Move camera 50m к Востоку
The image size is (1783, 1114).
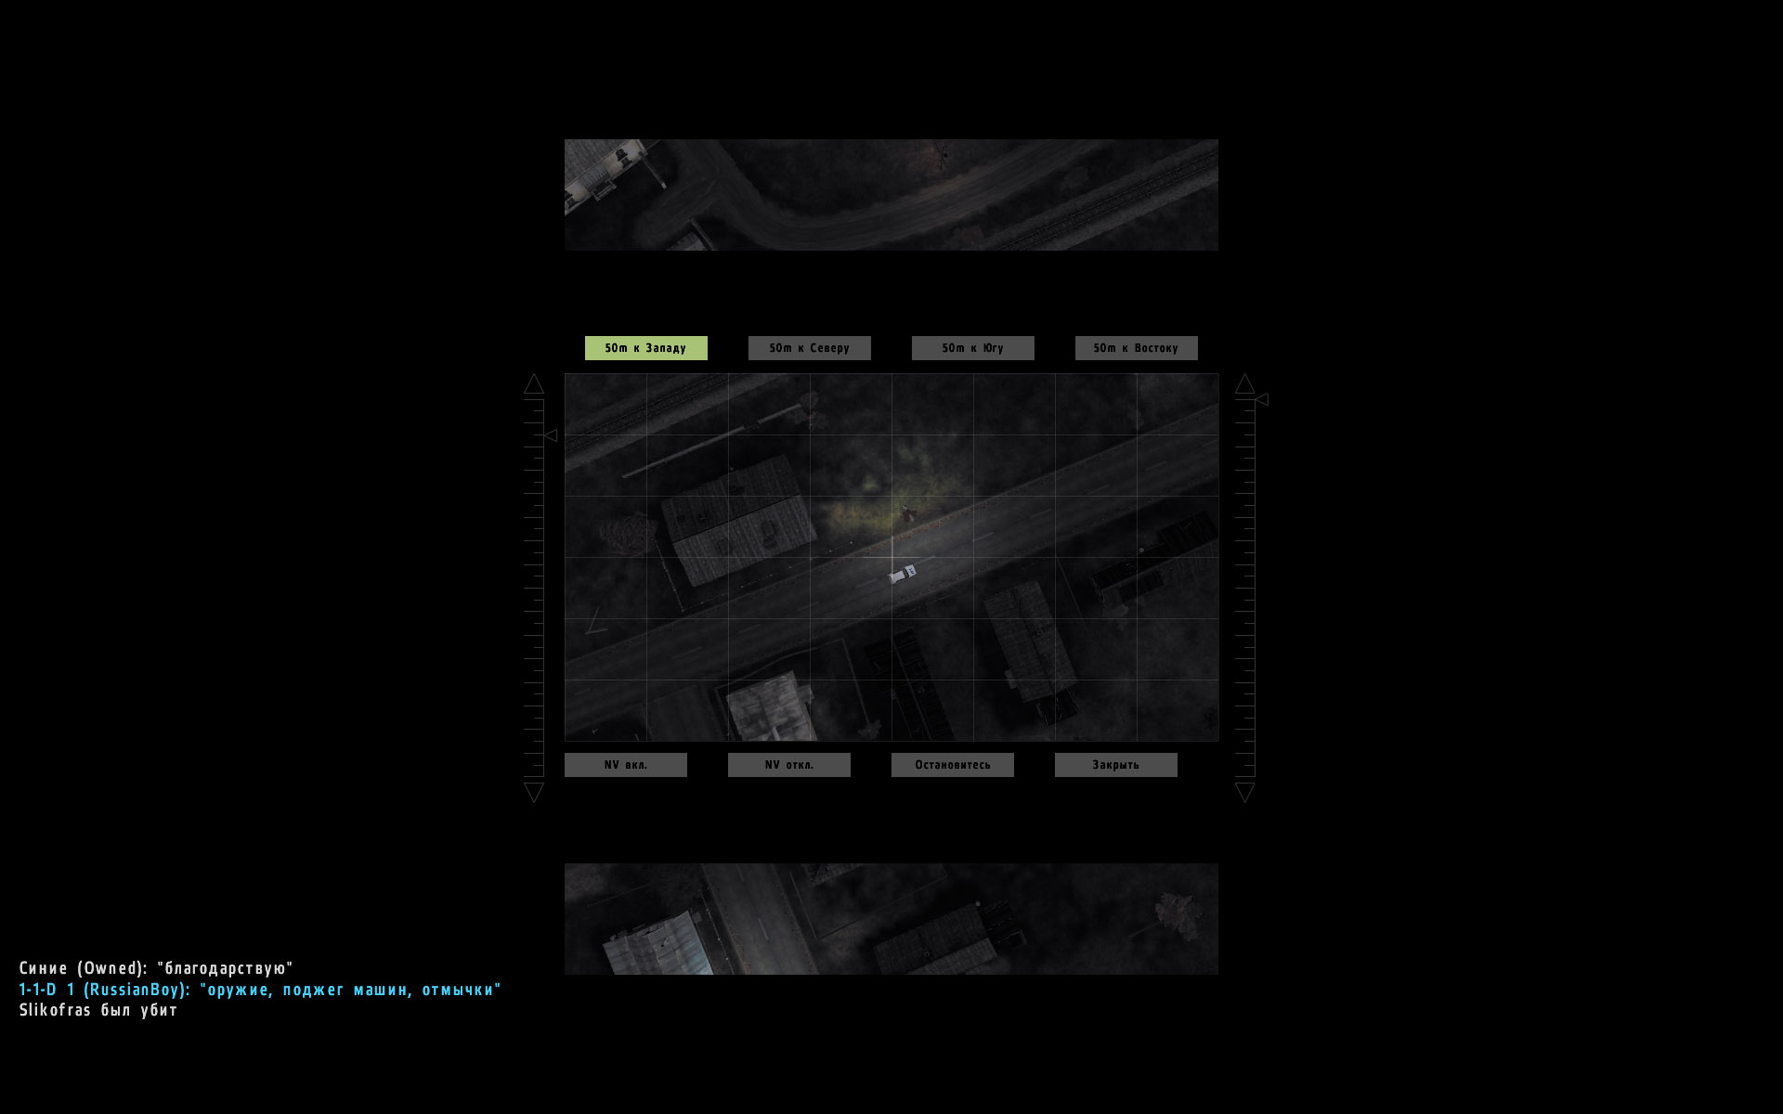[x=1136, y=348]
